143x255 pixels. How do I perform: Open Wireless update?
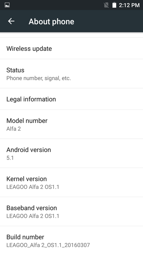click(x=71, y=48)
